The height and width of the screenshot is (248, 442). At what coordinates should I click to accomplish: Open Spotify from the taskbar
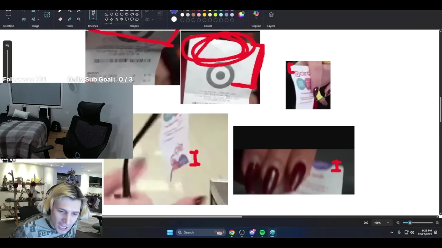[262, 232]
